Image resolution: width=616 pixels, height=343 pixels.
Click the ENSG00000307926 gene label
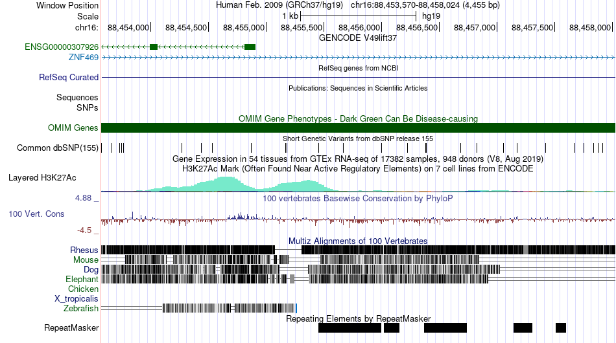[x=62, y=47]
